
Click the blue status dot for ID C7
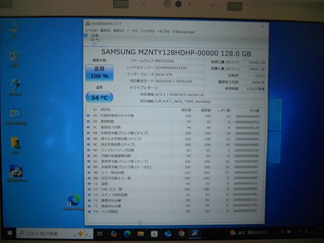tap(89, 189)
